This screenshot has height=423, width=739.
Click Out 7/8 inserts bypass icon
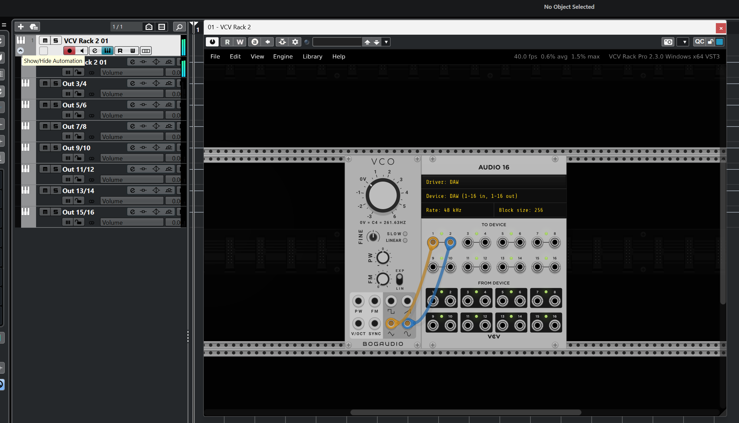[x=143, y=126]
